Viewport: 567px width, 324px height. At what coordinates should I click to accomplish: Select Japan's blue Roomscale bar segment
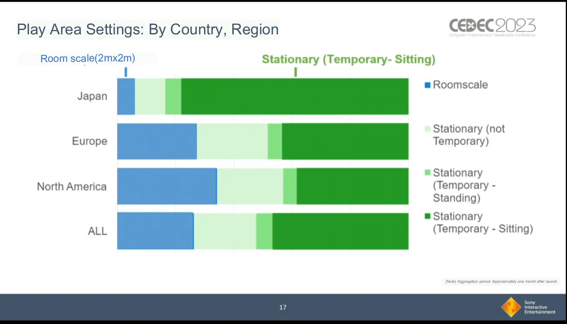[x=126, y=97]
